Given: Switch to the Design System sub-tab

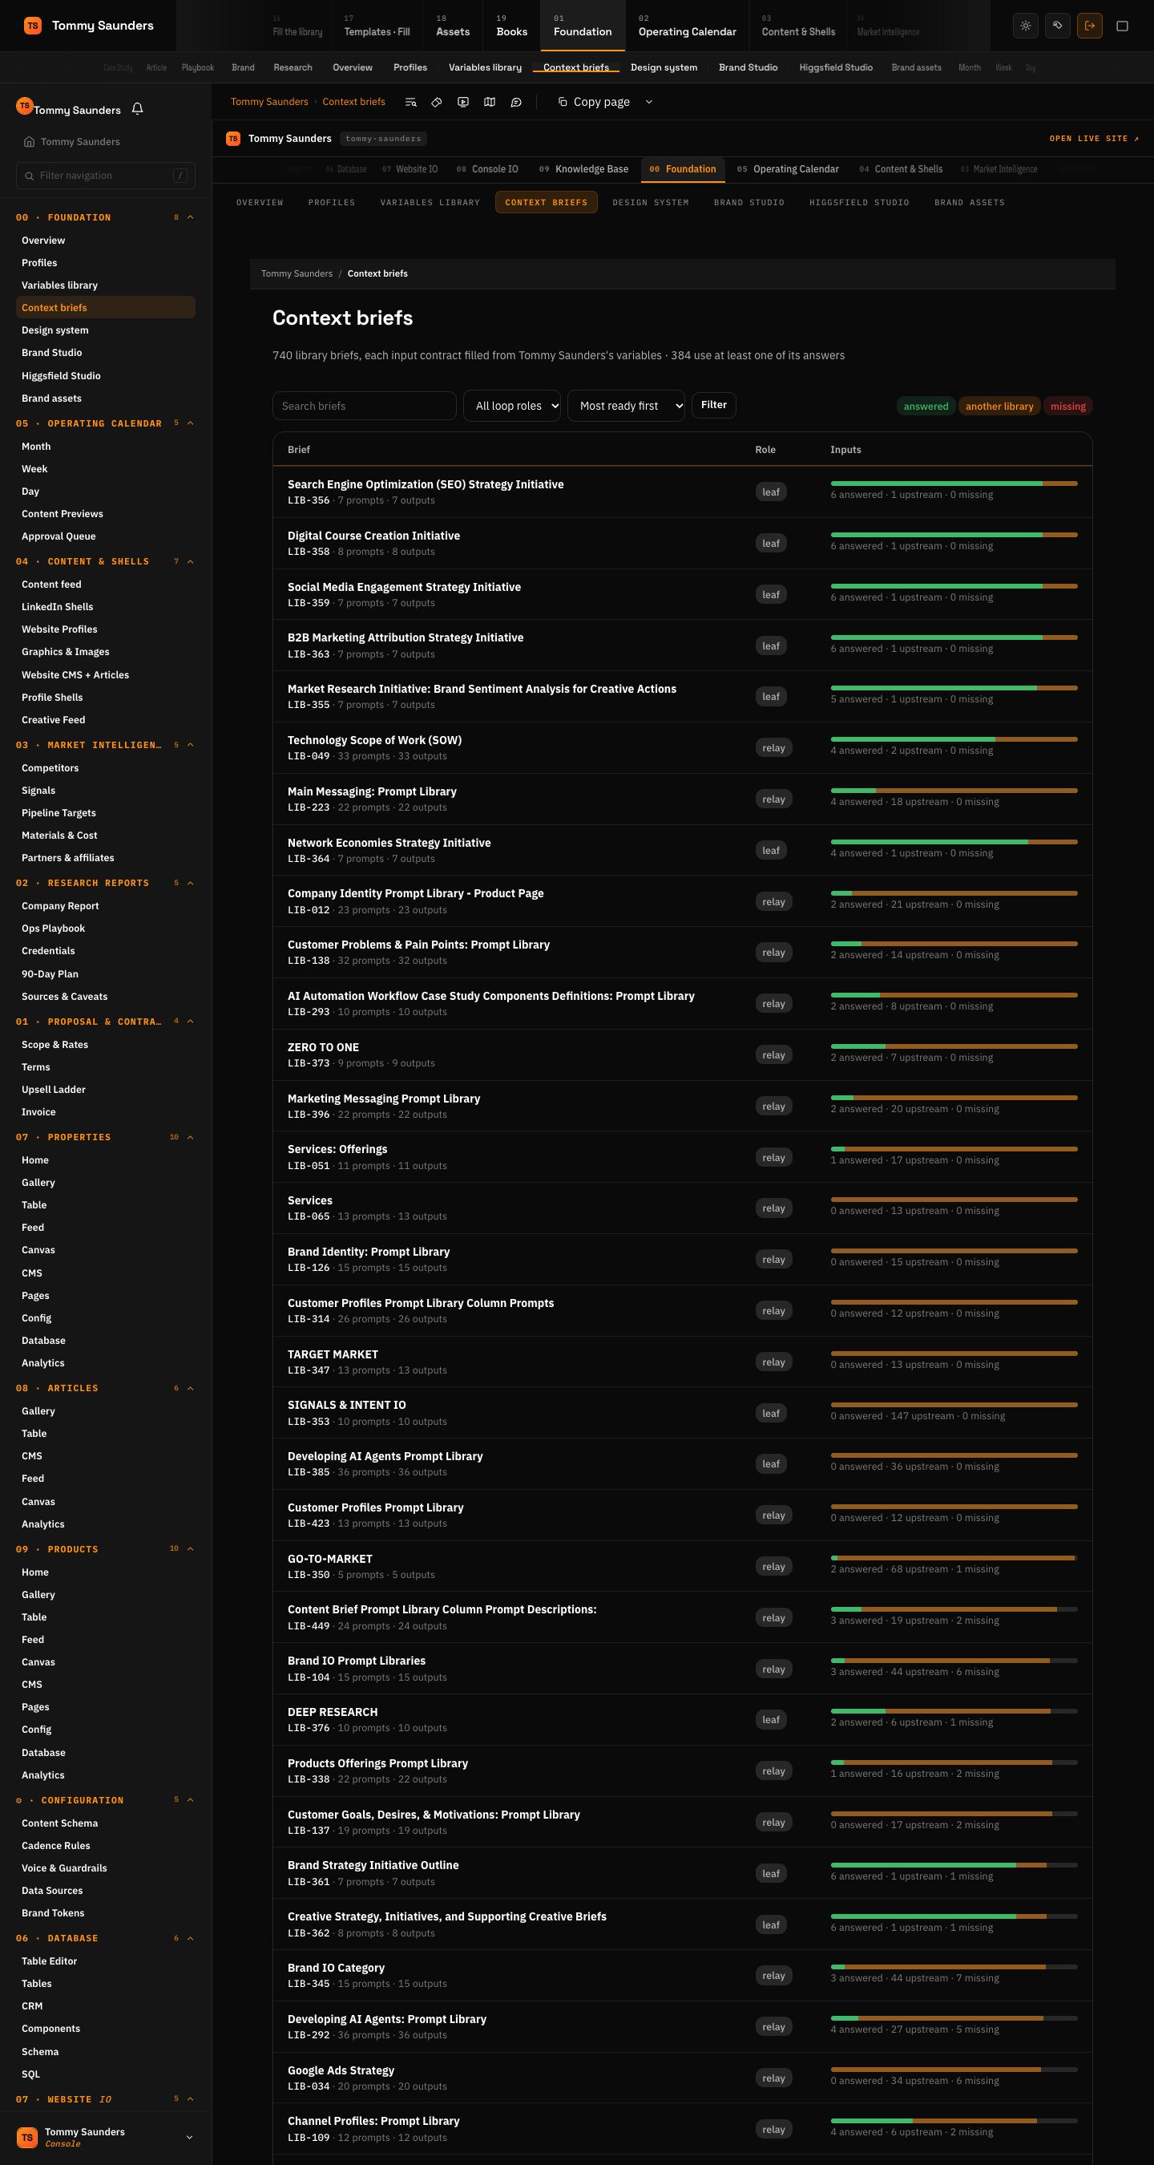Looking at the screenshot, I should (650, 203).
